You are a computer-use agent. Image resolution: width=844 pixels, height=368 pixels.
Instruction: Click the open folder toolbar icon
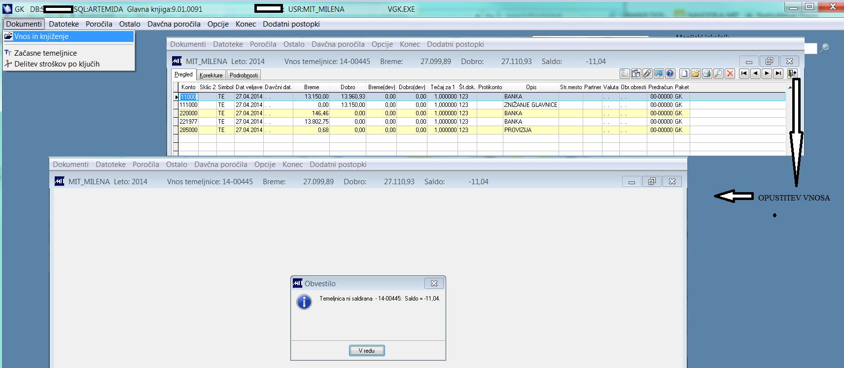click(696, 74)
